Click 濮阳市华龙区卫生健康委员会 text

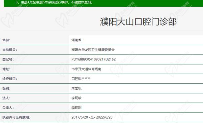93,50
